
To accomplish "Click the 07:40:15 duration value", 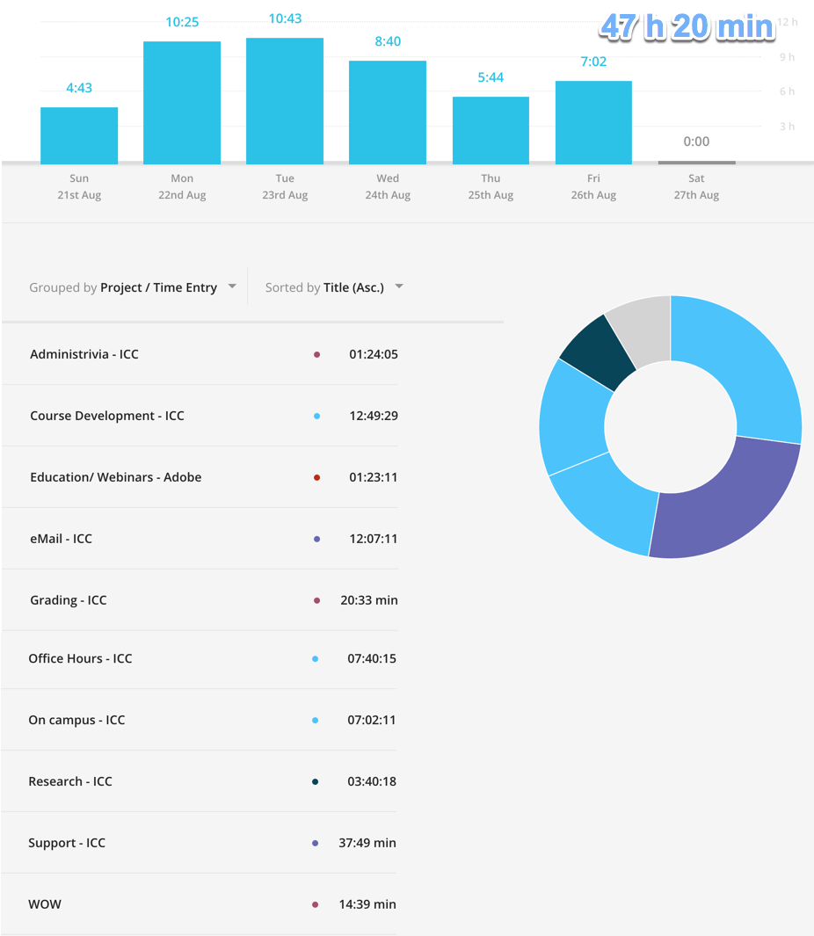I will (372, 658).
